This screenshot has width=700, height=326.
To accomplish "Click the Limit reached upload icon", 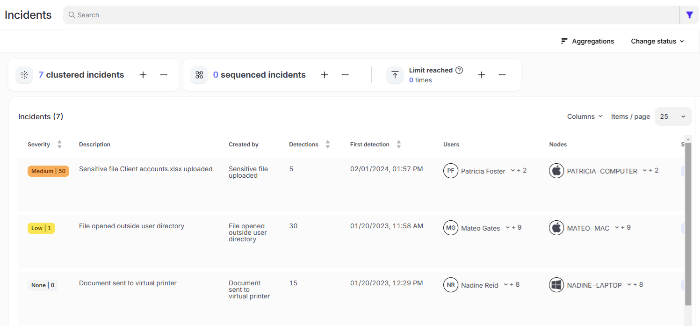I will coord(395,75).
